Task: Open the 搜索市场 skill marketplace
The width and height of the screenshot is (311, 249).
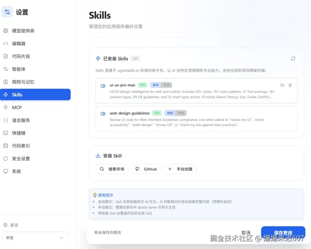Action: tap(112, 169)
